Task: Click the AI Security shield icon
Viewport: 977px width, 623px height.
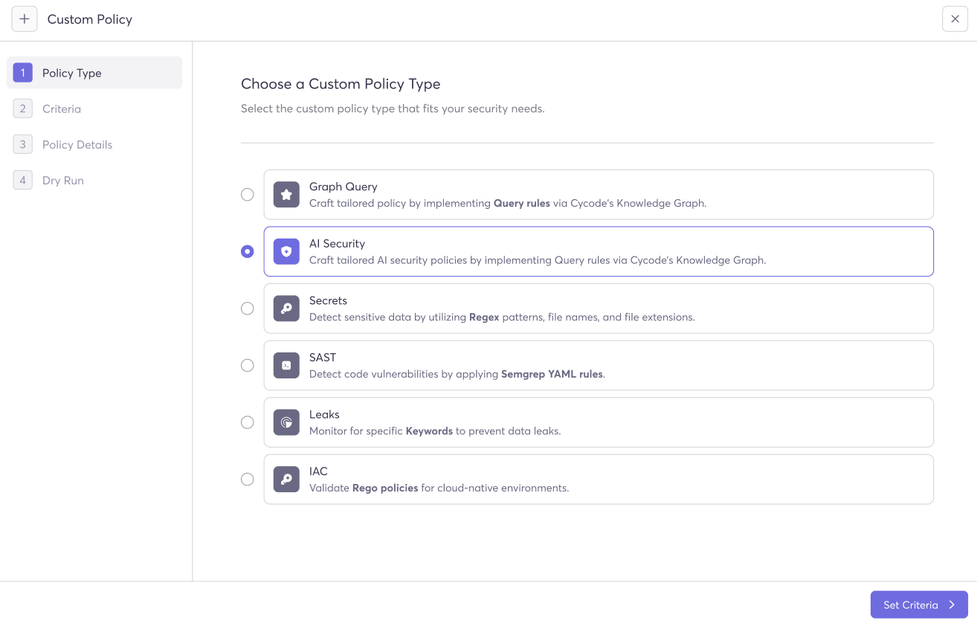Action: [286, 251]
